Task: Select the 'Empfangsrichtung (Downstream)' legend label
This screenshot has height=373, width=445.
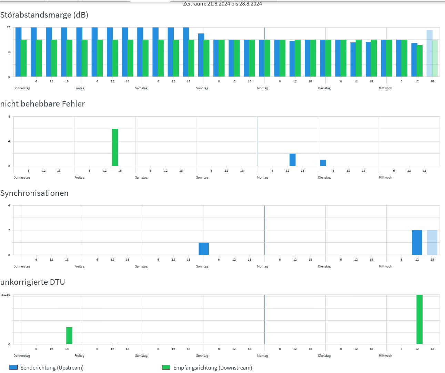Action: tap(213, 367)
